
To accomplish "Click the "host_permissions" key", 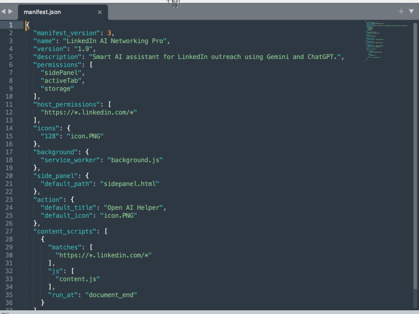I will point(67,105).
